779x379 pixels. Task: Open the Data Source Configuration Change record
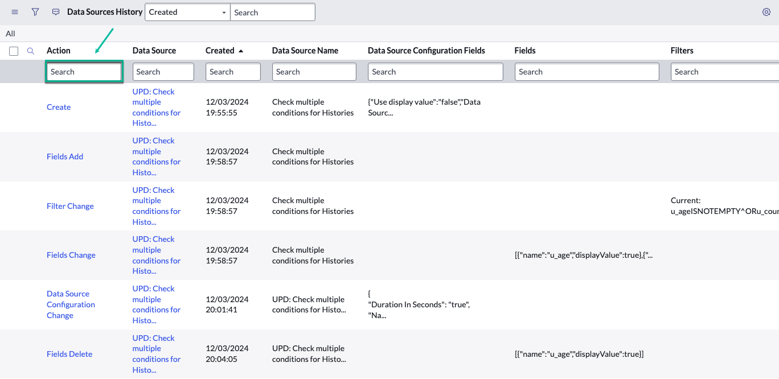pyautogui.click(x=71, y=304)
